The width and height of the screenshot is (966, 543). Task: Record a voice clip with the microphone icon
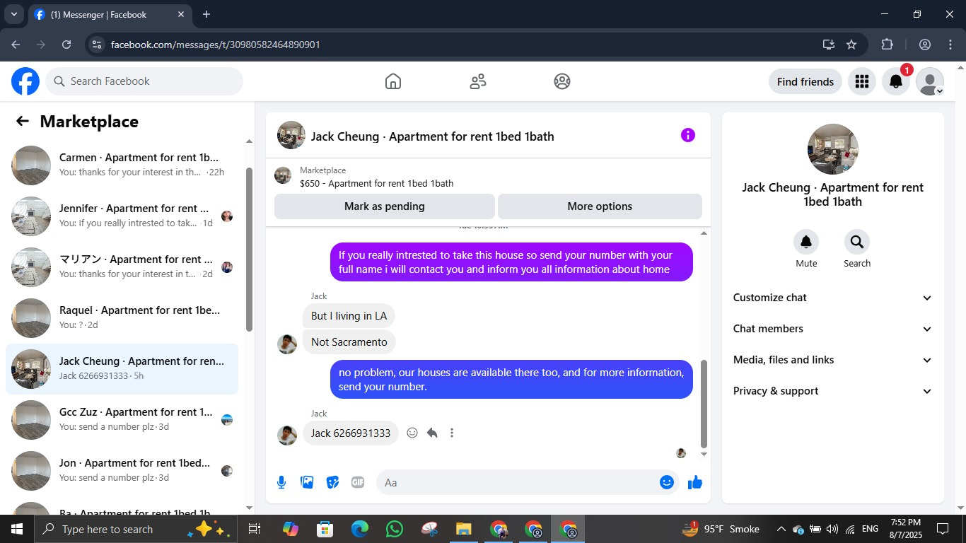tap(281, 482)
